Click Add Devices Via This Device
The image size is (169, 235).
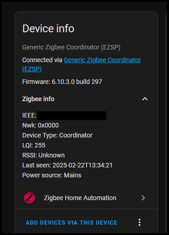[72, 223]
